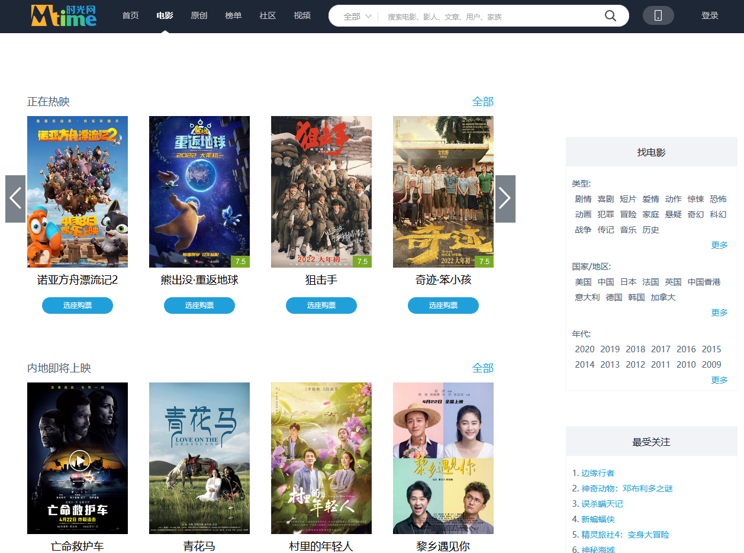The image size is (744, 553).
Task: Buy tickets for 诺亚方舟漂流记2 via 选座购票
Action: [x=78, y=306]
